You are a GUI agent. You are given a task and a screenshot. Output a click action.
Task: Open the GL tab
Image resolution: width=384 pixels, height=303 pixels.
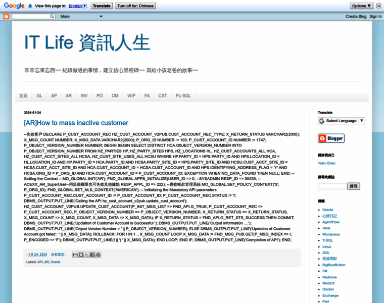point(39,95)
